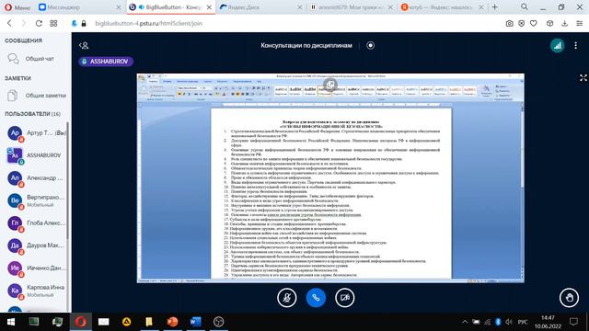Select user Глоба Алекс... in list
Screen dimensions: 589x331
click(x=36, y=223)
